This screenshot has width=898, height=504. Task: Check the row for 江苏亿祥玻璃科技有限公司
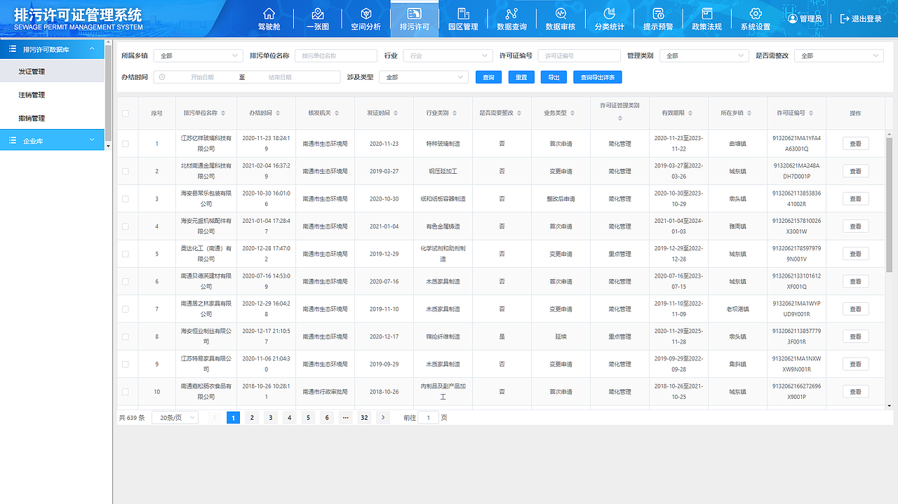coord(126,144)
